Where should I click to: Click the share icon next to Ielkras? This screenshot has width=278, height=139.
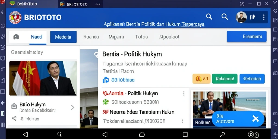[14, 119]
